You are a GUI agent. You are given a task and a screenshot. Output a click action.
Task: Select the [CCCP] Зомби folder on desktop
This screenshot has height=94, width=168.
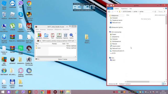click(x=87, y=39)
